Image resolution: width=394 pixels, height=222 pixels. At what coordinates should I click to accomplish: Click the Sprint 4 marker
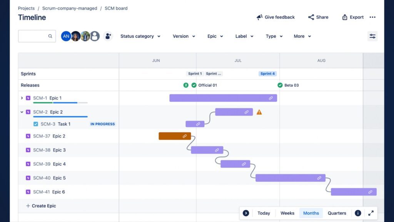tap(267, 74)
